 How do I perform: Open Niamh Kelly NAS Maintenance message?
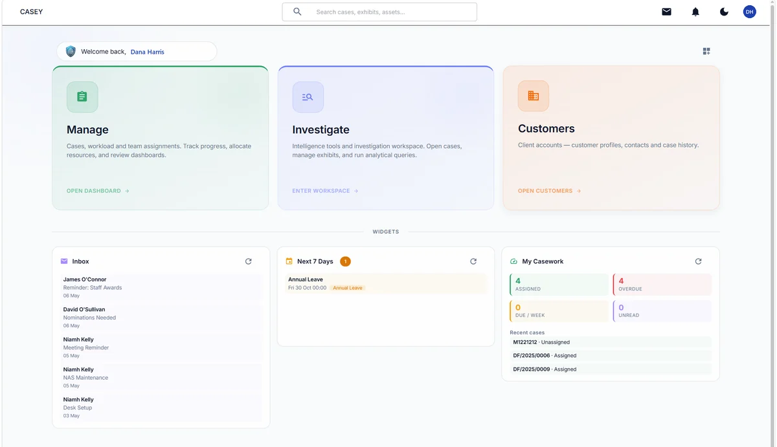point(161,377)
